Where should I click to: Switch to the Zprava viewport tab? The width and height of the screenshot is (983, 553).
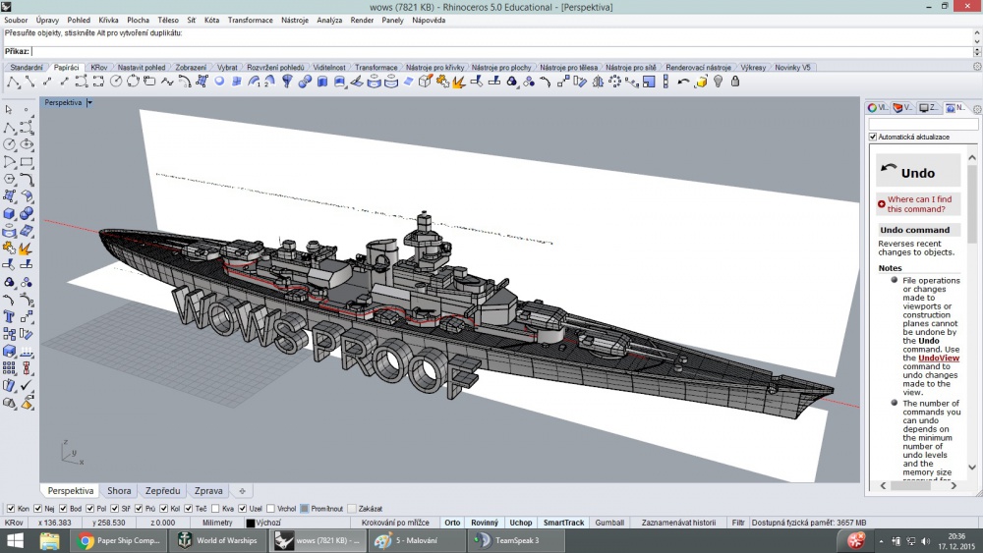pyautogui.click(x=208, y=491)
